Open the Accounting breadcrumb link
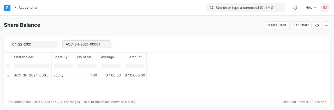The height and width of the screenshot is (110, 334). pyautogui.click(x=27, y=8)
